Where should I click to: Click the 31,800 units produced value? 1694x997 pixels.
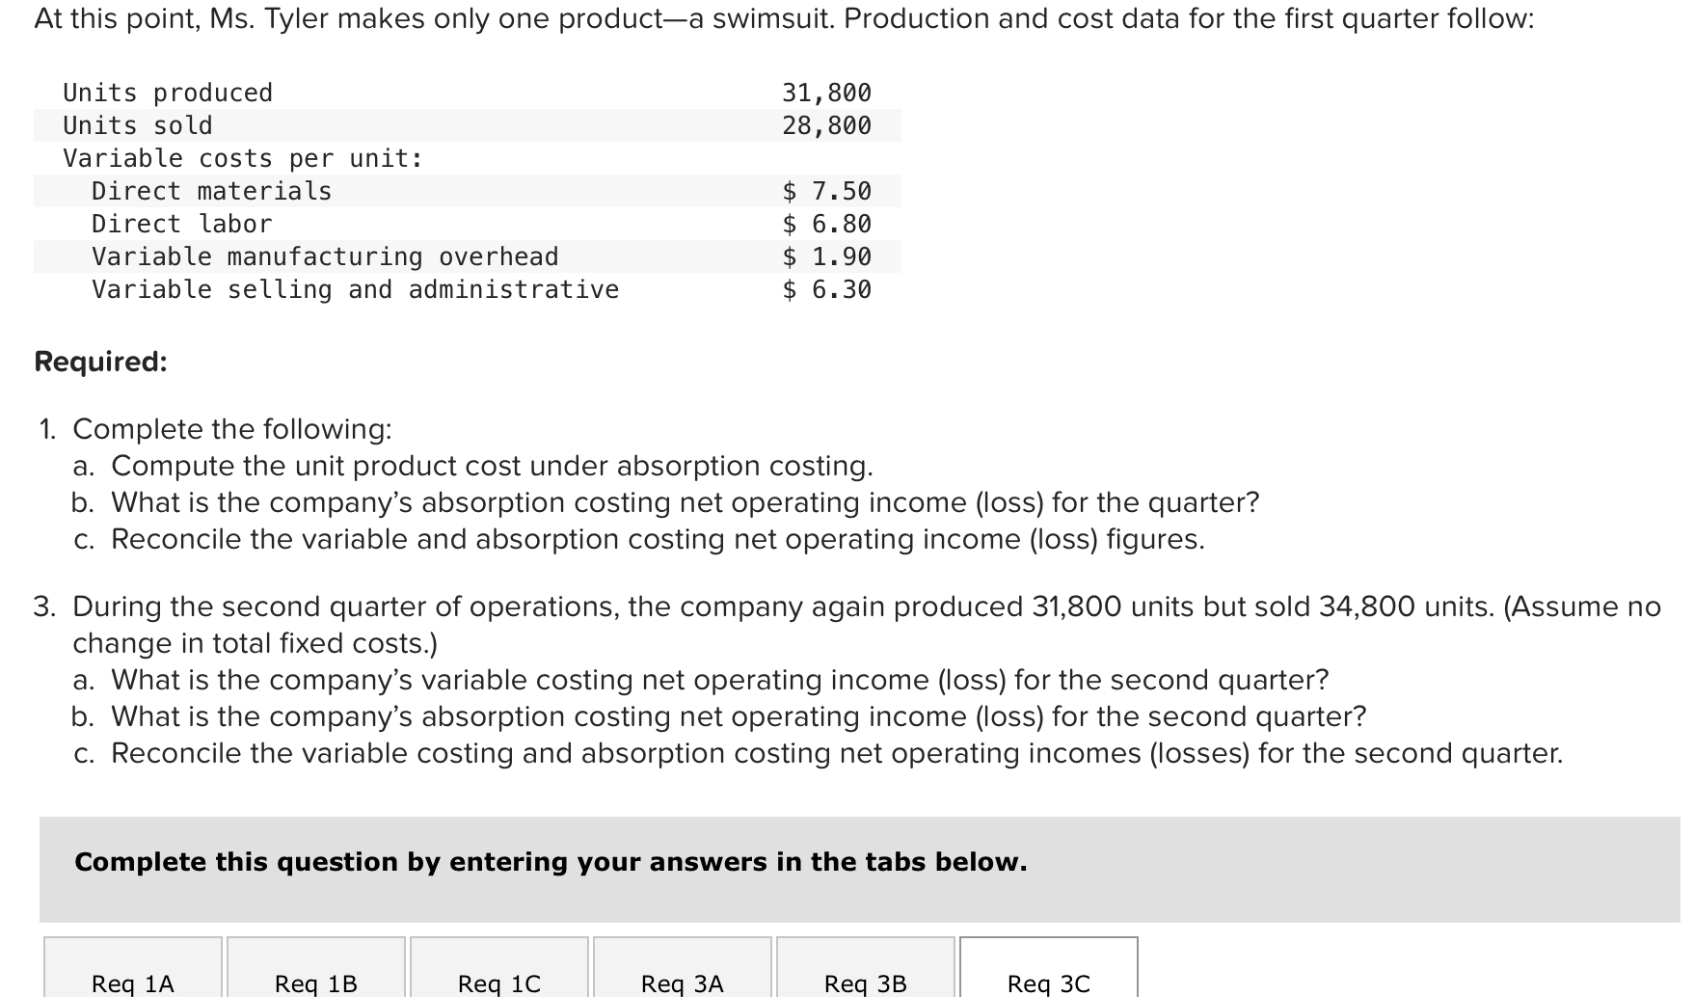pos(826,93)
